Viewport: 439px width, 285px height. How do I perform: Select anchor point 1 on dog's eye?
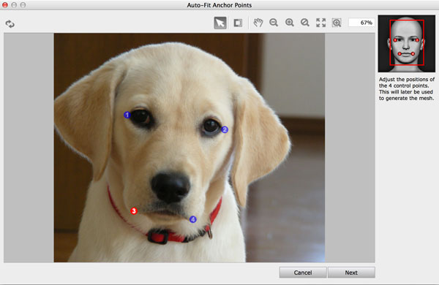pos(127,115)
